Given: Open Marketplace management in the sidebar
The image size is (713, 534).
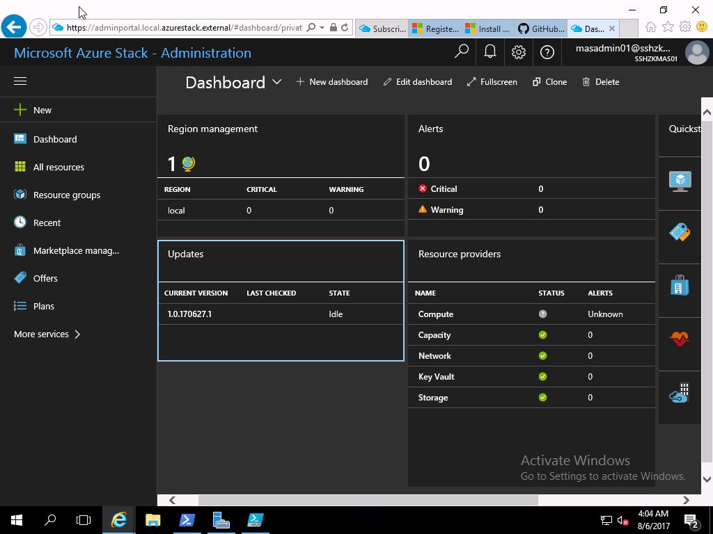Looking at the screenshot, I should (x=76, y=250).
